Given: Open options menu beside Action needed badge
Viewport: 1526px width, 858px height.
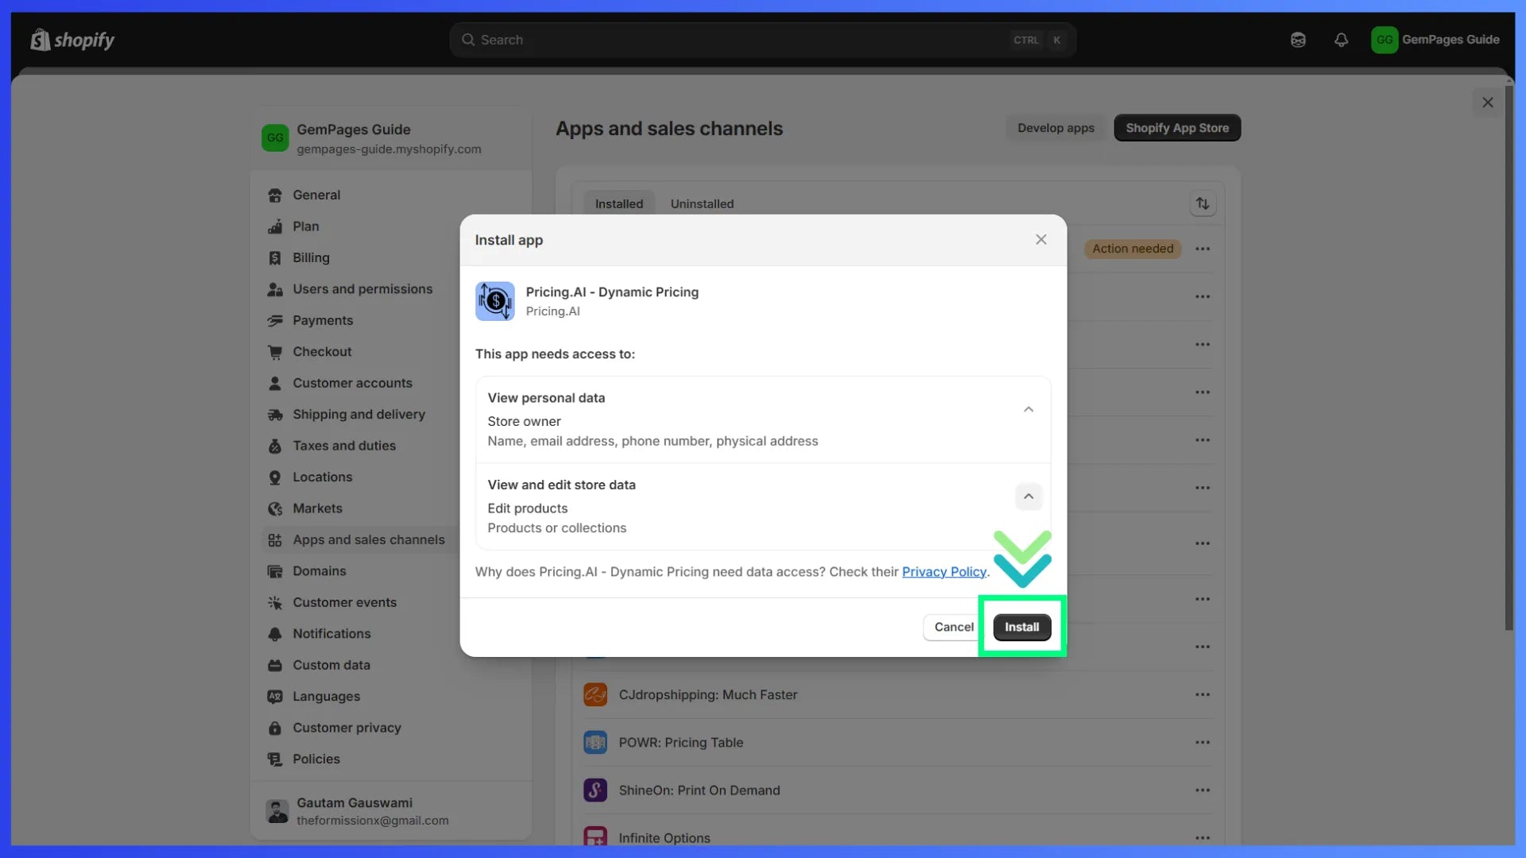Looking at the screenshot, I should pyautogui.click(x=1203, y=249).
